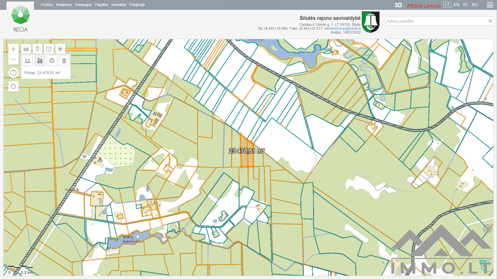Open the hamburger menu
The image size is (497, 279).
tap(489, 5)
